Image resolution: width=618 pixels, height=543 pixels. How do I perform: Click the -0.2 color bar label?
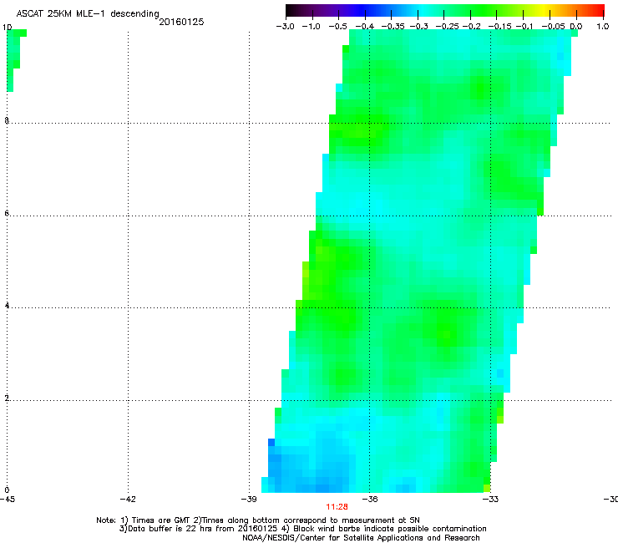(x=471, y=27)
